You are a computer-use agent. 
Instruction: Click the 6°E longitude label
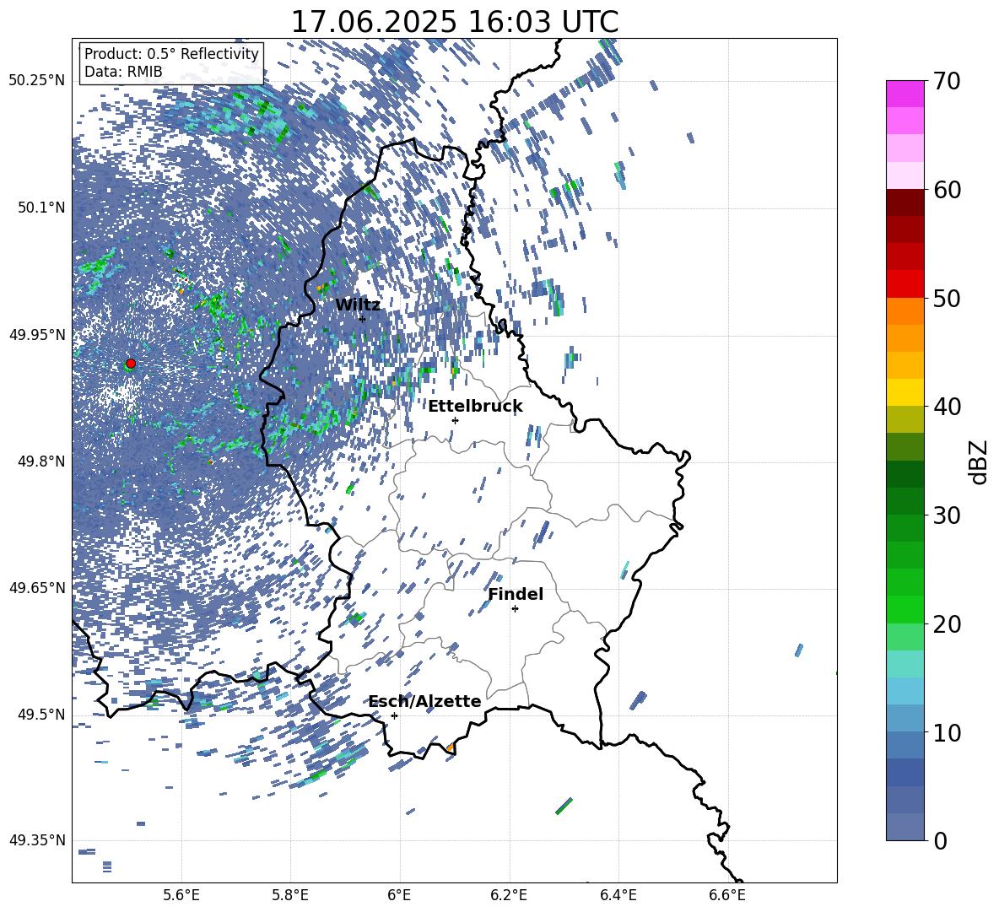tap(399, 895)
